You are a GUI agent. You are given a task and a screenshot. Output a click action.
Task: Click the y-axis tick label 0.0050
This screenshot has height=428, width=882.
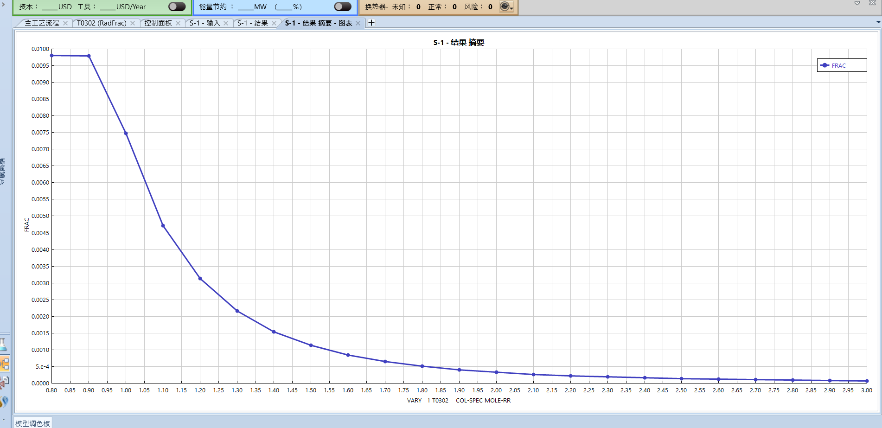40,216
